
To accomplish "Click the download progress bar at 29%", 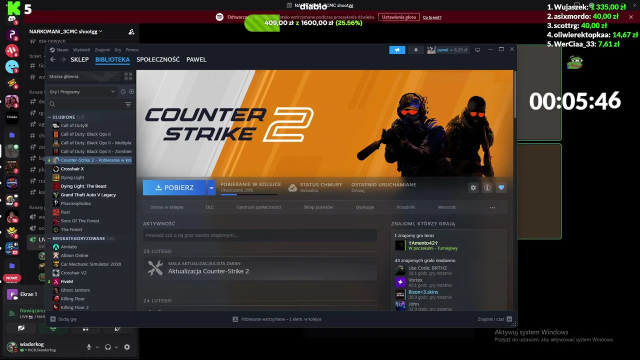I will [248, 194].
